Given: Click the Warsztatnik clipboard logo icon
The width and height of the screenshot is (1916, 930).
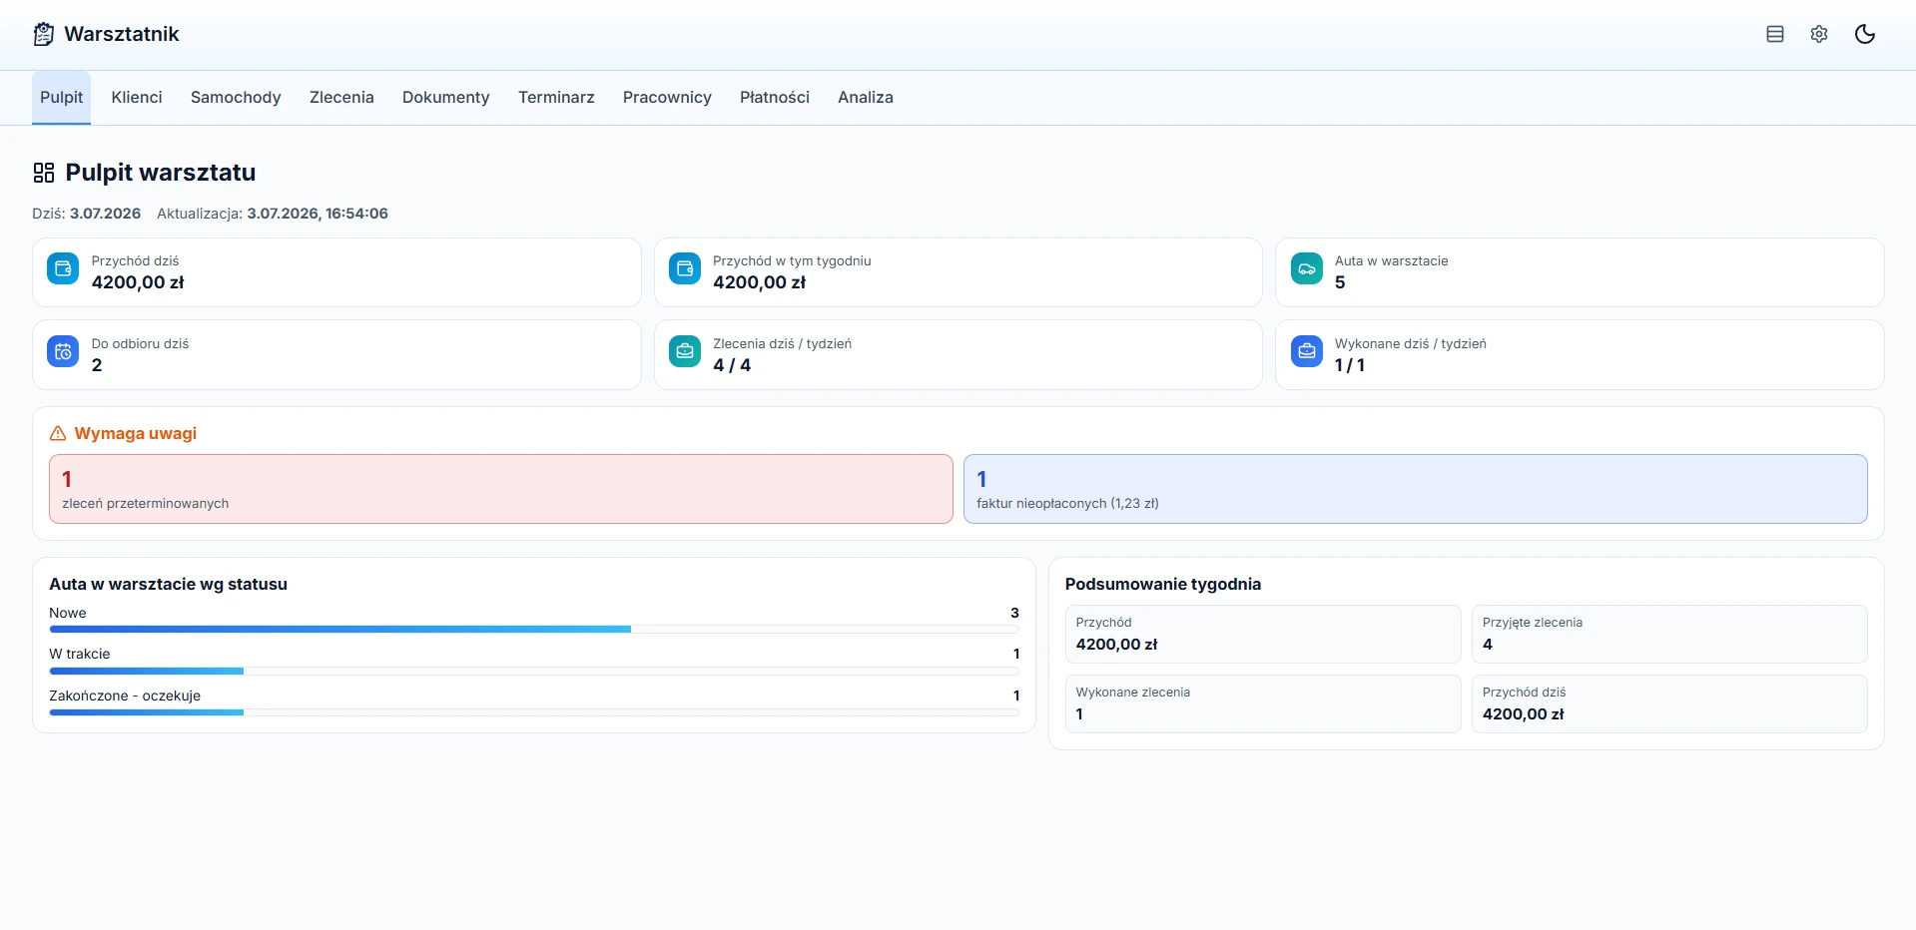Looking at the screenshot, I should pyautogui.click(x=44, y=34).
